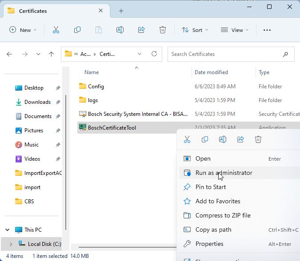This screenshot has height=261, width=300.
Task: Click the Cut icon in the toolbar
Action: [56, 30]
